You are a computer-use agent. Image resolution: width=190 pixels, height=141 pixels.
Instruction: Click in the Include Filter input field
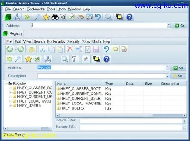click(131, 121)
